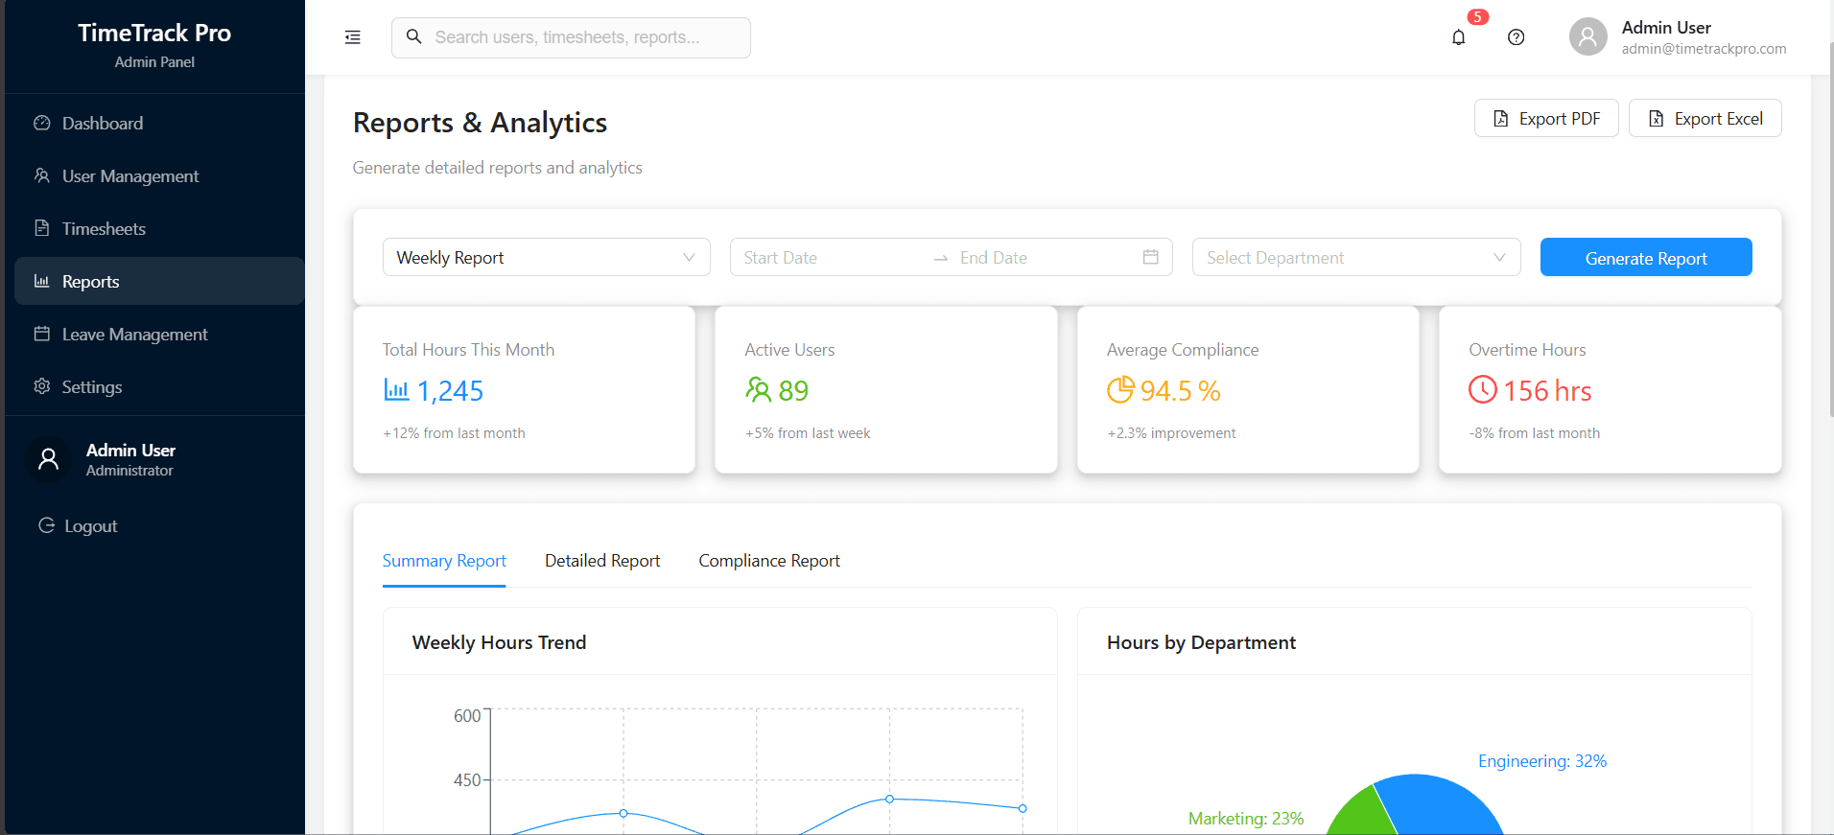Click the Weekly Hours Trend heading
The width and height of the screenshot is (1834, 835).
[x=499, y=642]
